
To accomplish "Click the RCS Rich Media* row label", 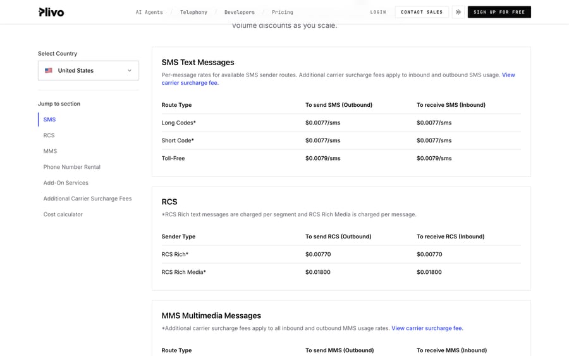I will [183, 272].
